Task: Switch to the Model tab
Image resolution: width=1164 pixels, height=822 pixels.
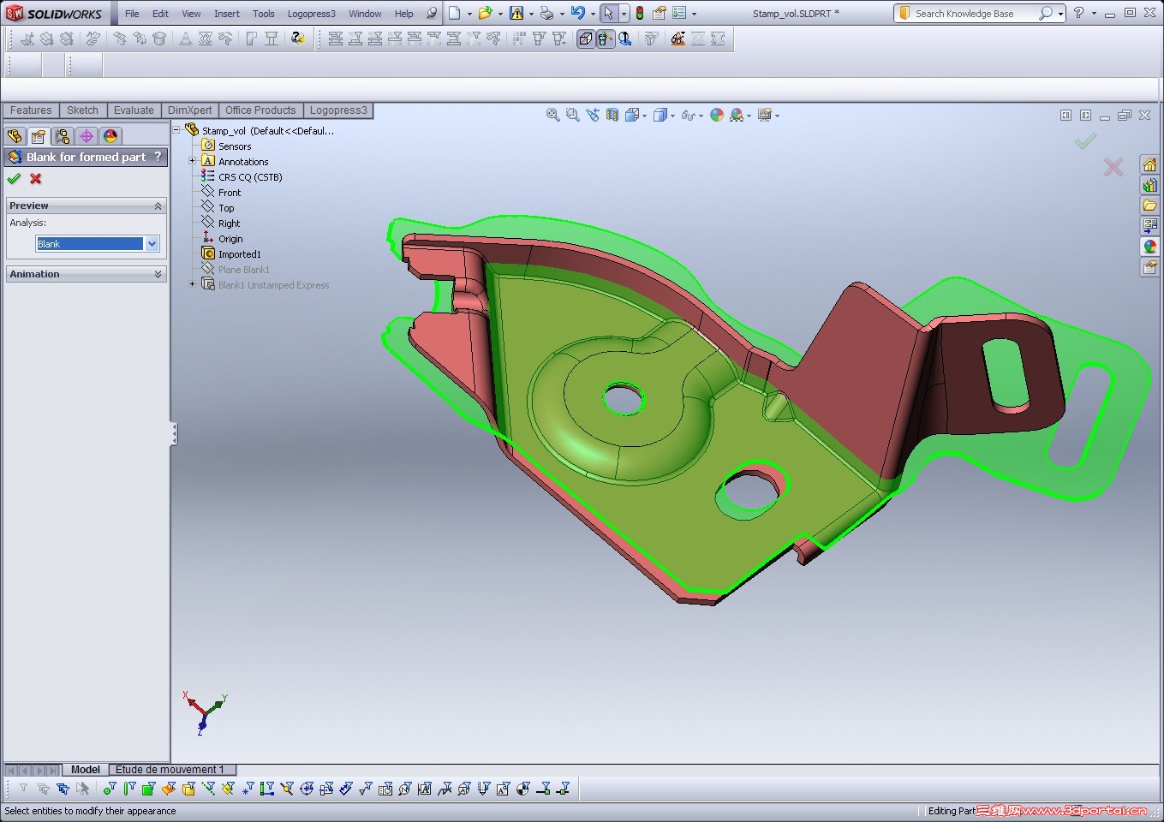Action: [x=86, y=770]
